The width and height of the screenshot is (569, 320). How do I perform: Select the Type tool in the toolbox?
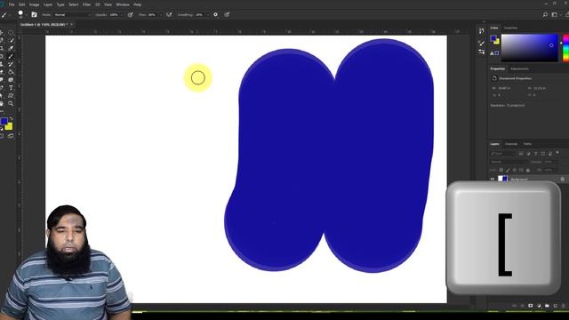click(x=11, y=88)
